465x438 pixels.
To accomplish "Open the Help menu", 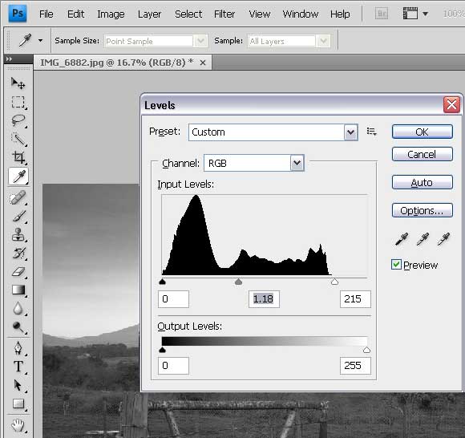I will [340, 14].
